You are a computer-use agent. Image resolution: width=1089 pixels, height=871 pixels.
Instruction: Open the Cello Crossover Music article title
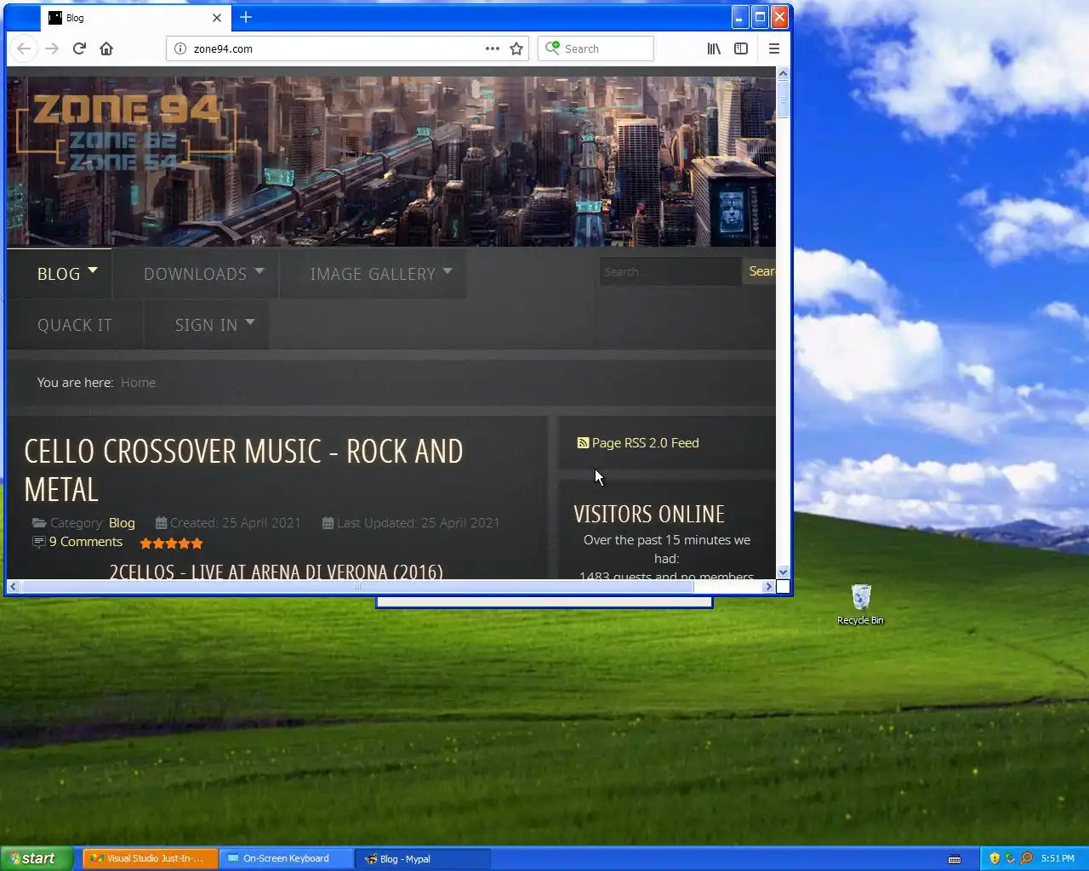[x=243, y=470]
